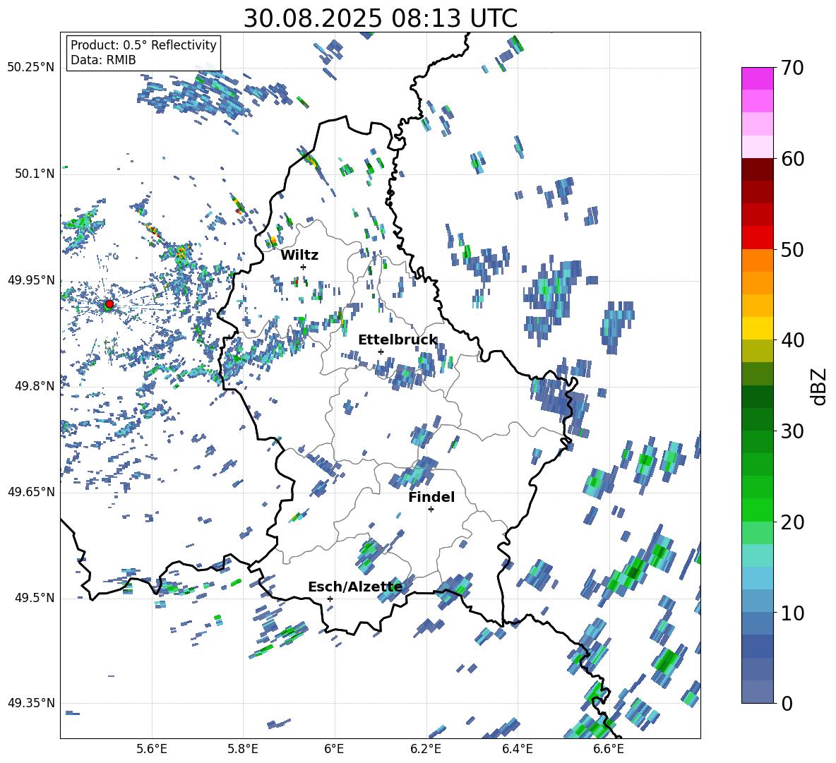Viewport: 836px width, 763px height.
Task: Click the orange colorbar segment below 50
Action: [x=757, y=260]
